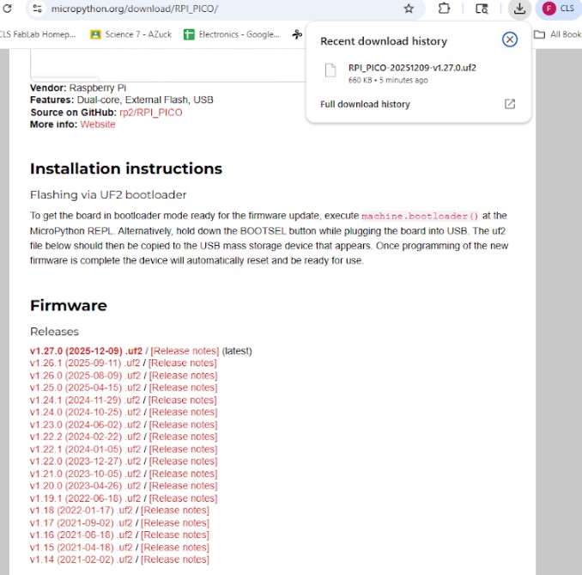This screenshot has height=575, width=582.
Task: Download v1.27.0 (2025-12-09) .uf2 firmware
Action: coord(86,352)
